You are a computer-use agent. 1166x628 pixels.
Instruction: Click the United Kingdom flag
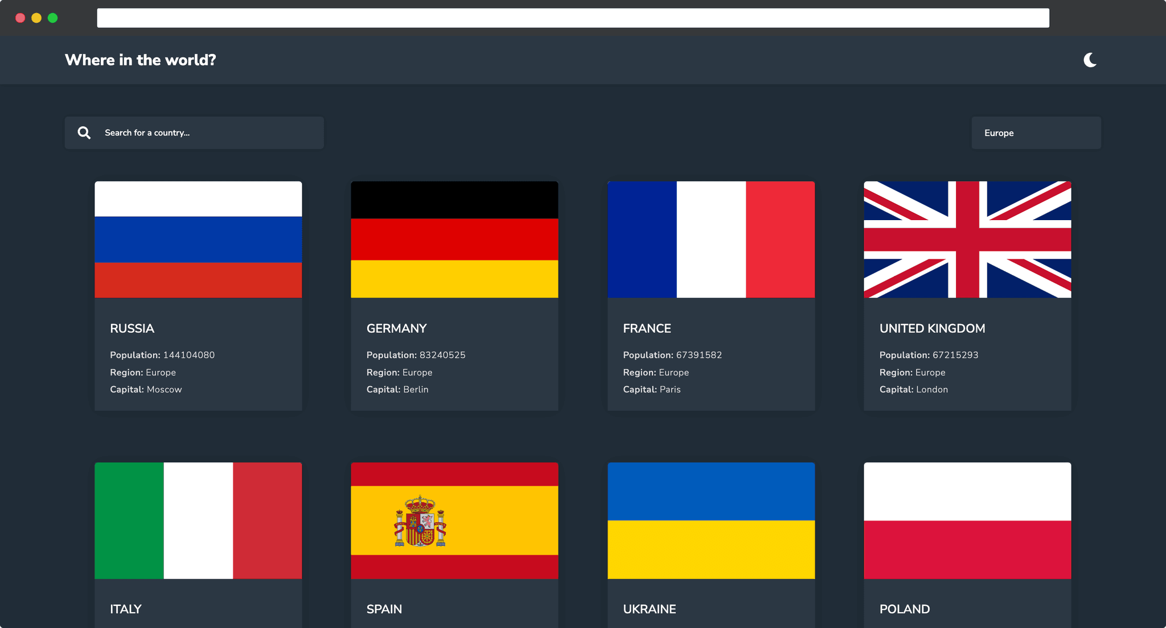coord(967,239)
